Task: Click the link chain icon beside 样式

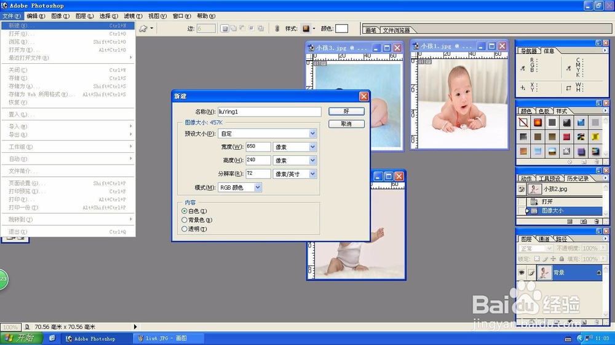Action: tap(277, 29)
